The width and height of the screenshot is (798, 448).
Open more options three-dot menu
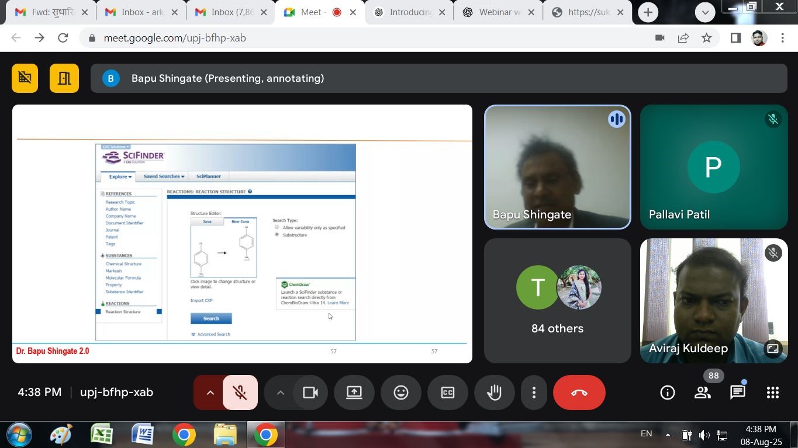tap(534, 393)
